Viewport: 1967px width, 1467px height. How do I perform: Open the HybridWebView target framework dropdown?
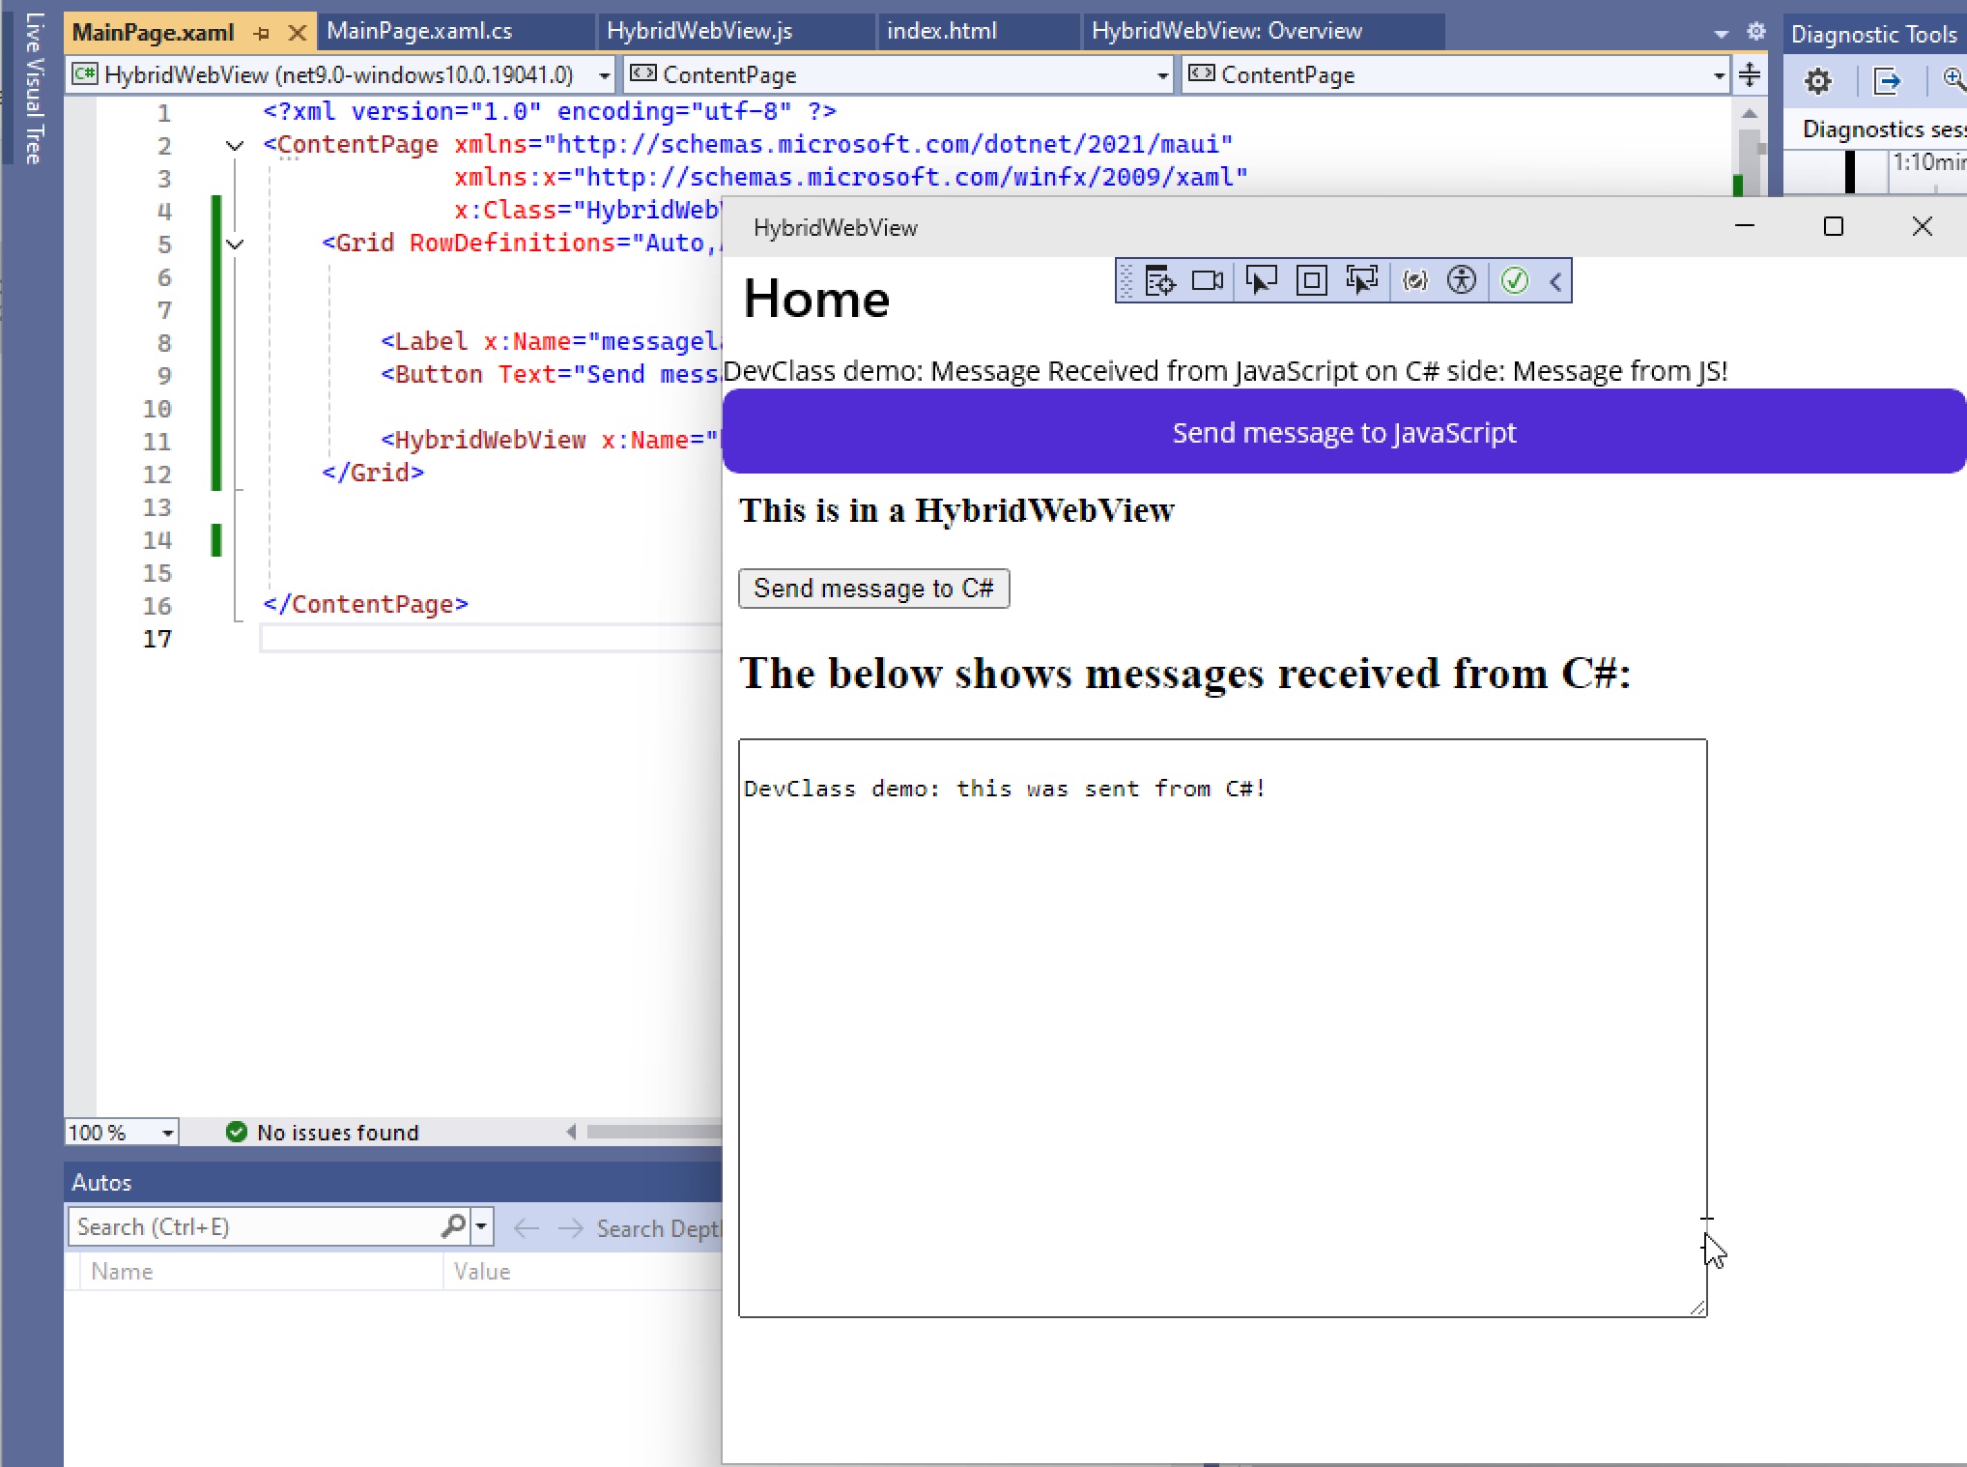click(x=605, y=74)
